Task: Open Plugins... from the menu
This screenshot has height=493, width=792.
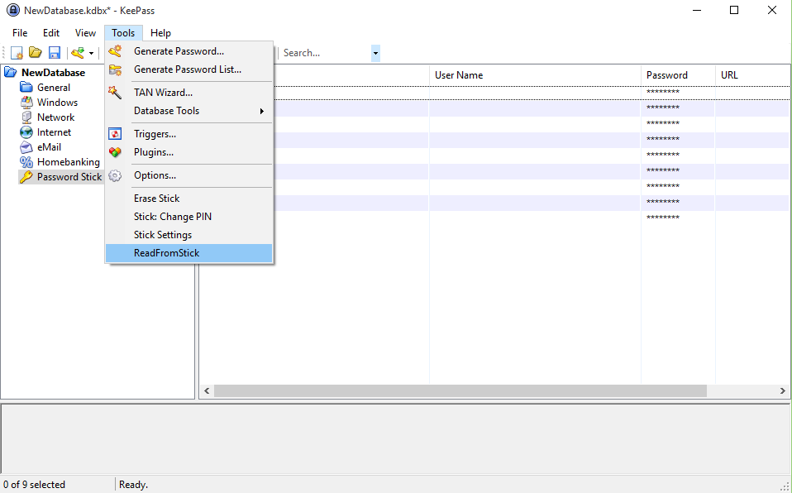Action: point(189,152)
